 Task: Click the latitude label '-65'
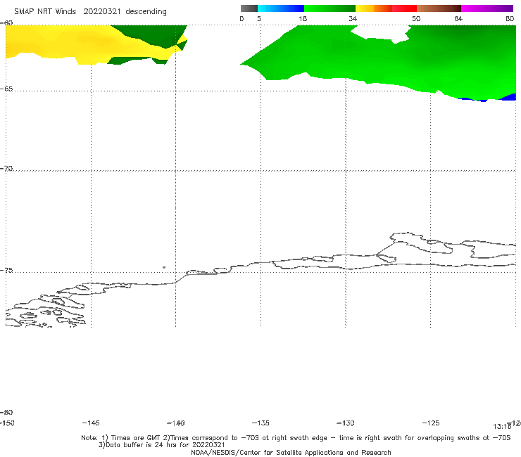click(6, 89)
